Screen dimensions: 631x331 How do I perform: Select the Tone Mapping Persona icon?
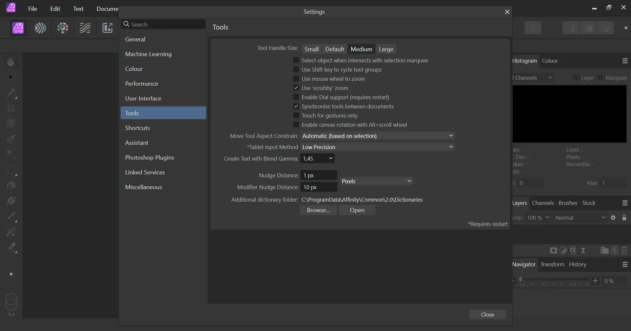point(85,28)
